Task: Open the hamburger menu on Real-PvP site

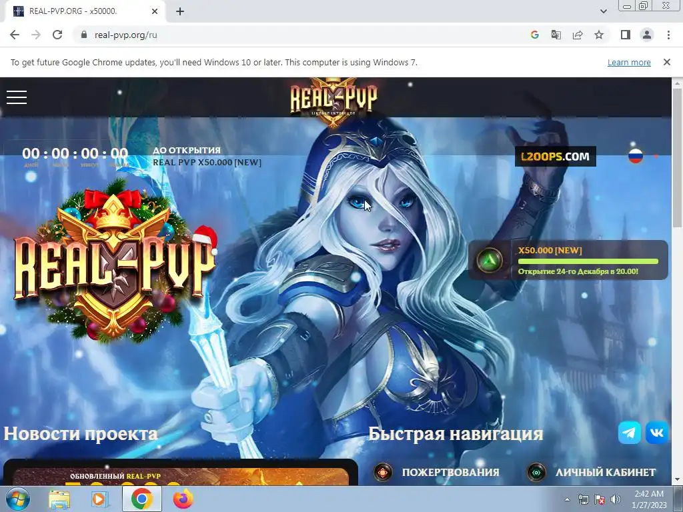Action: click(17, 97)
